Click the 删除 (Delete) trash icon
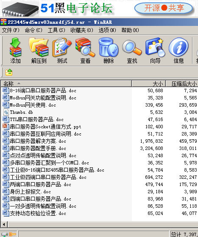198x237 pixels. click(109, 51)
